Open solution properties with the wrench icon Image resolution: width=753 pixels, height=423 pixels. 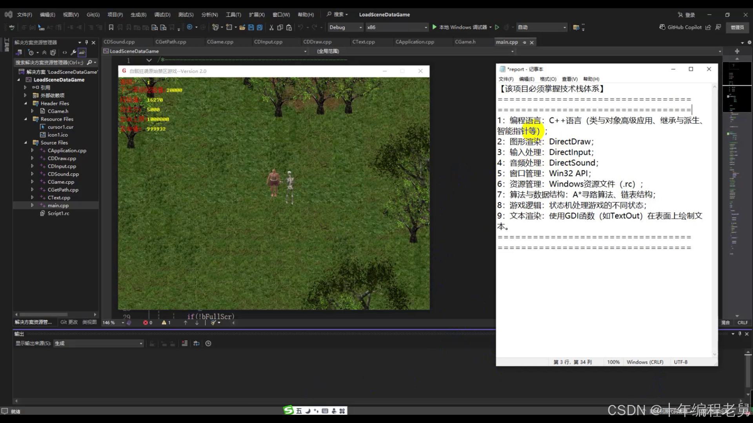pyautogui.click(x=73, y=52)
